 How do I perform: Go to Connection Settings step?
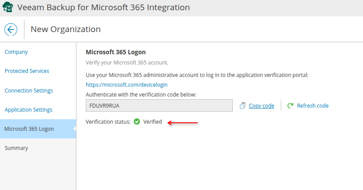[x=28, y=91]
